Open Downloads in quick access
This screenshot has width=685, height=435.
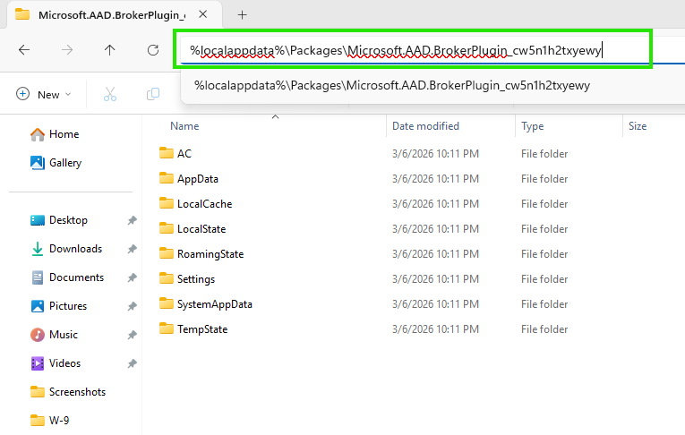tap(66, 249)
